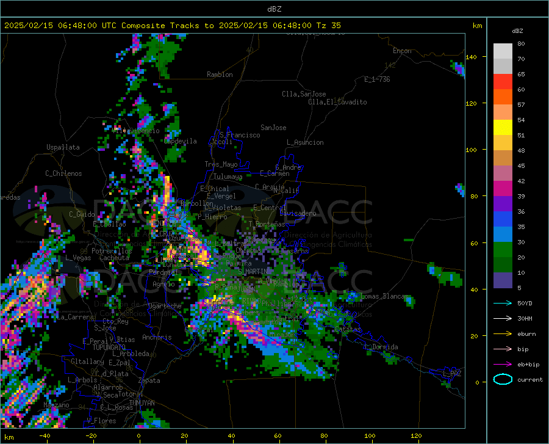
Task: Click the Uspallata place label
Action: (63, 148)
